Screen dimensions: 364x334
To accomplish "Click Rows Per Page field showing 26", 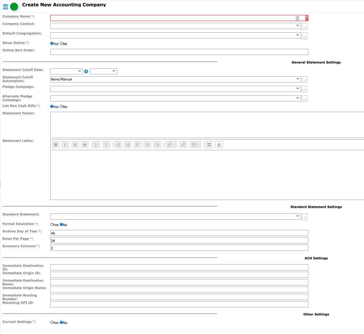I will click(179, 240).
